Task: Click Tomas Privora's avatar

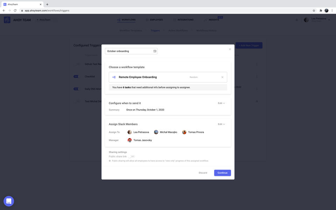Action: (x=184, y=132)
